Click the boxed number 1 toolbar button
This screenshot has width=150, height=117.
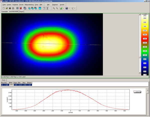tap(44, 8)
